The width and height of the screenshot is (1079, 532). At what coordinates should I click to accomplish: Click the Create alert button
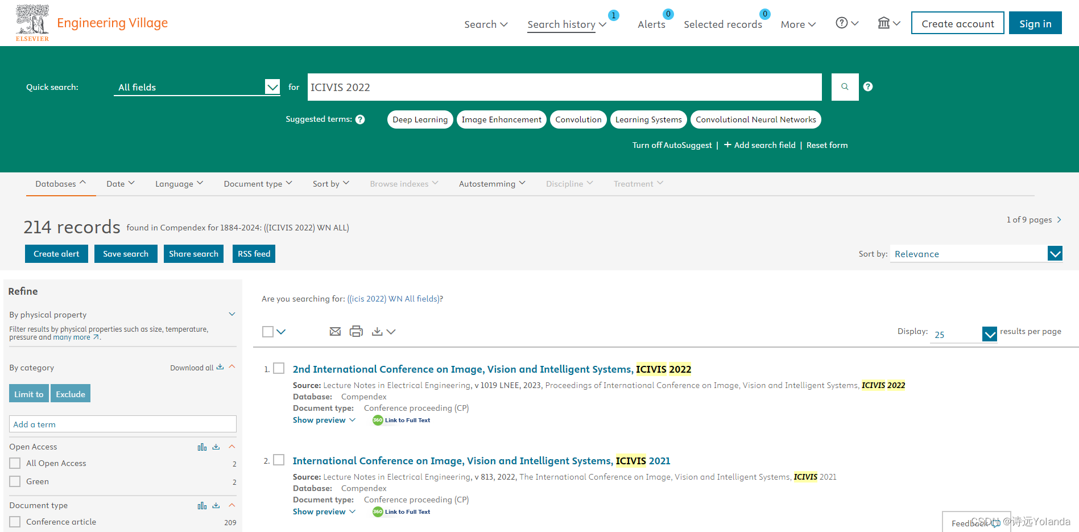pos(56,254)
